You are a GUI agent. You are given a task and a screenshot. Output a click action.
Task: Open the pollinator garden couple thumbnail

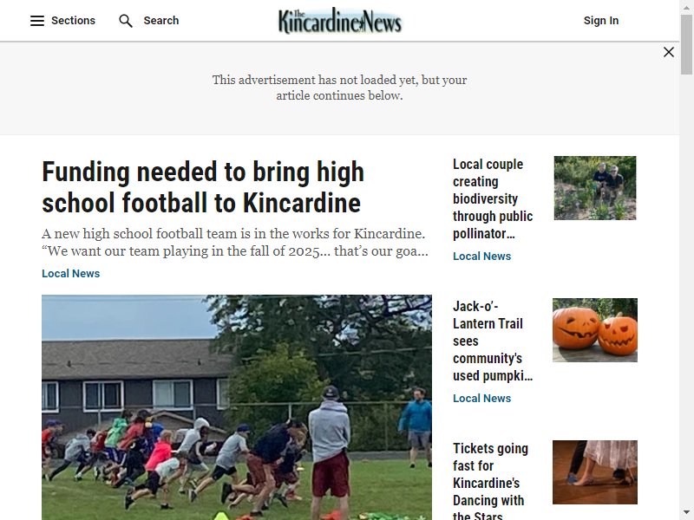pos(595,188)
